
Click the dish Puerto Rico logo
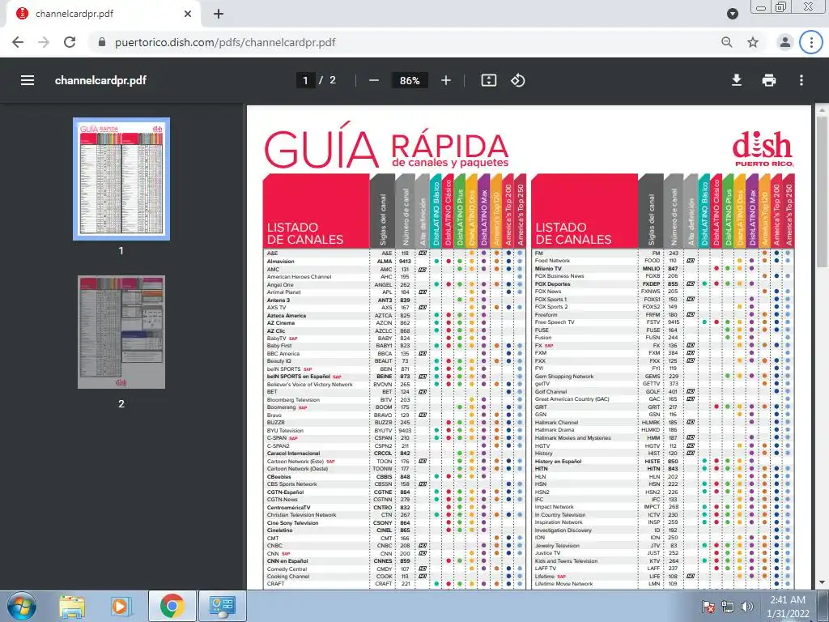763,148
